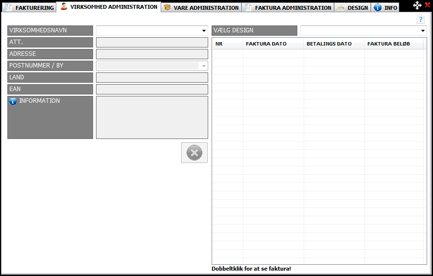This screenshot has height=276, width=433.
Task: Click the blue information icon beside INFORMATION
Action: tap(13, 101)
